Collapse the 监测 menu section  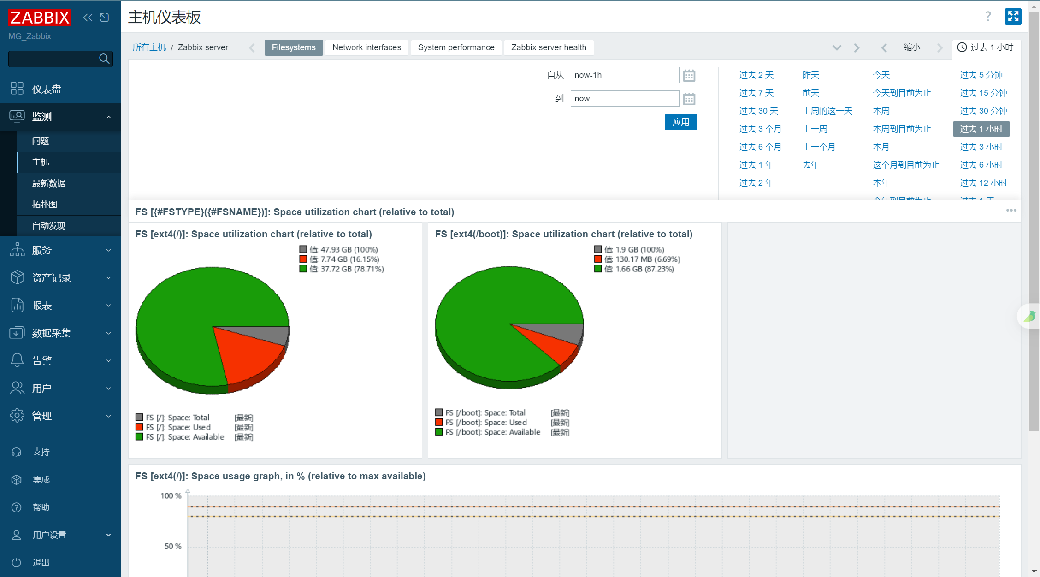point(60,117)
